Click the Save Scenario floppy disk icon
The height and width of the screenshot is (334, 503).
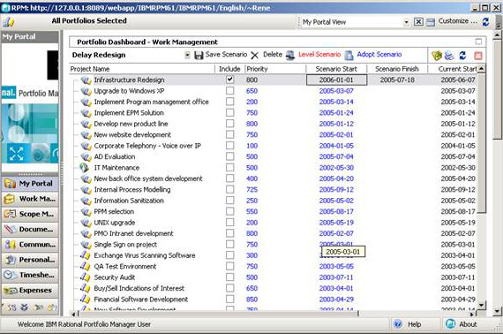(x=199, y=56)
